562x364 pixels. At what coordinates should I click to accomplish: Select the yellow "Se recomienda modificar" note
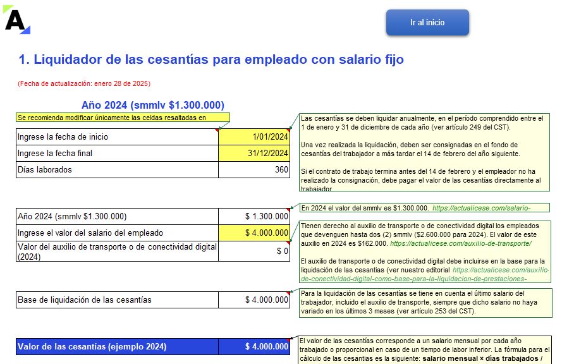(123, 118)
